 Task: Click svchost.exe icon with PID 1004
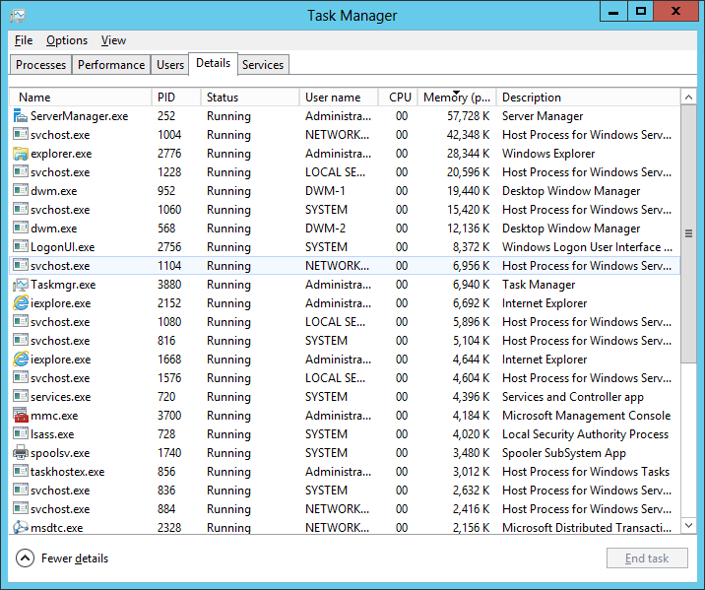coord(21,135)
